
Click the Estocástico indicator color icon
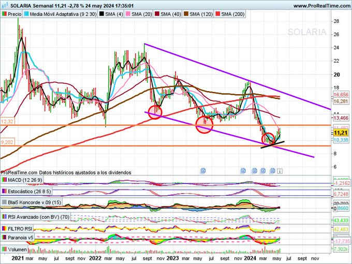[x=4, y=192]
